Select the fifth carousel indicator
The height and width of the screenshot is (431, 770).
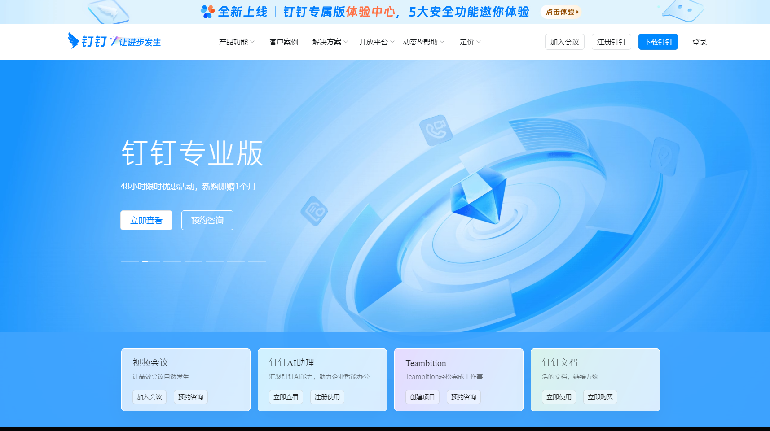[x=215, y=261]
